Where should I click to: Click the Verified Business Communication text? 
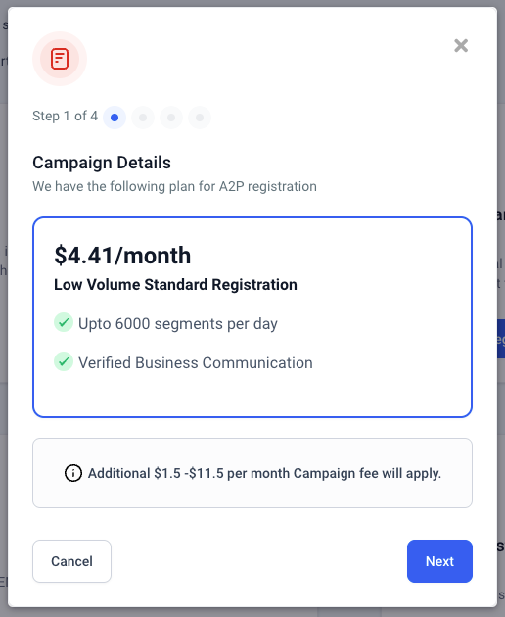[x=196, y=362]
